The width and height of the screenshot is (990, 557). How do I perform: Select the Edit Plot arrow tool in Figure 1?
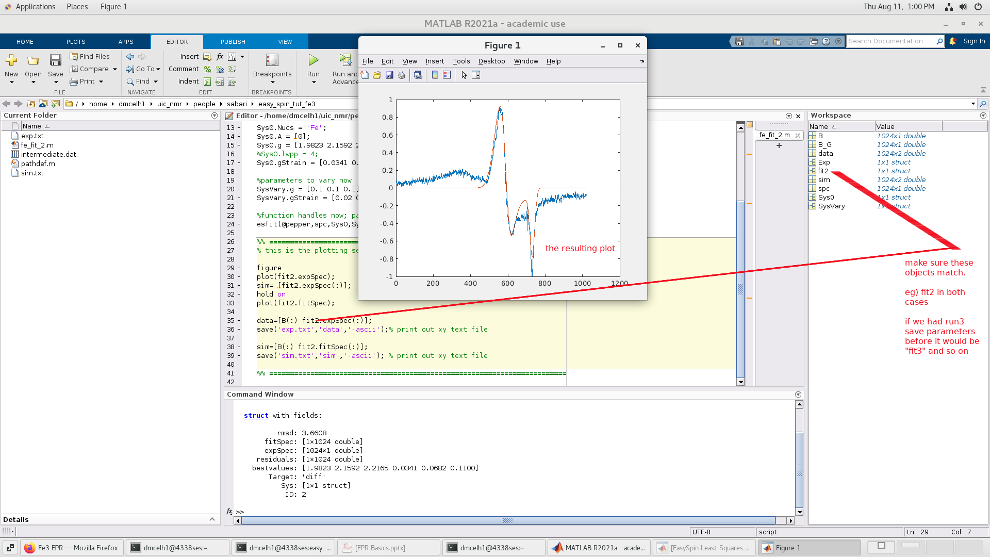[464, 75]
